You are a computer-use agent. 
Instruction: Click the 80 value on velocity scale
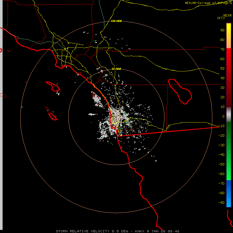pyautogui.click(x=222, y=40)
